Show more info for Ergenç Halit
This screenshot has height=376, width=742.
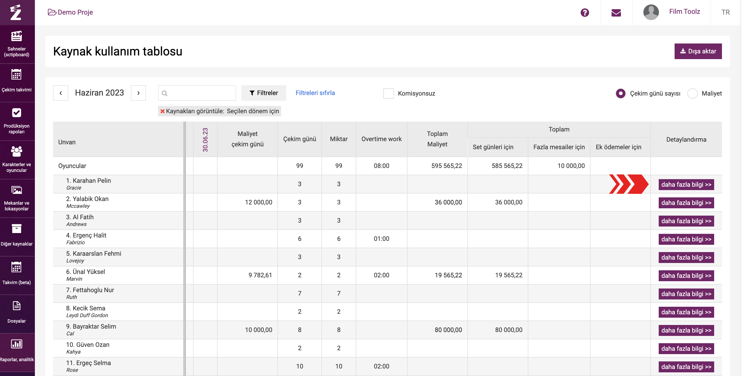point(686,239)
